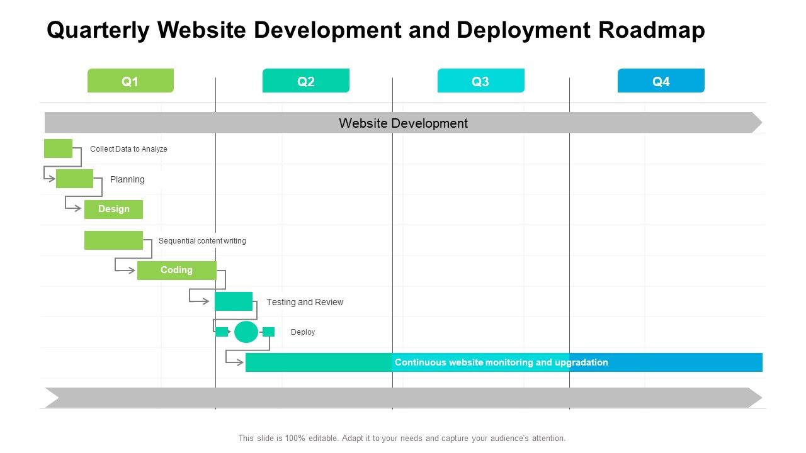Open the Continuous website monitoring and upgradation bar
The height and width of the screenshot is (453, 806).
501,362
